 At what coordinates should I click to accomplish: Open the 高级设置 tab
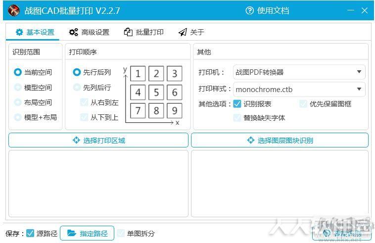[x=89, y=32]
